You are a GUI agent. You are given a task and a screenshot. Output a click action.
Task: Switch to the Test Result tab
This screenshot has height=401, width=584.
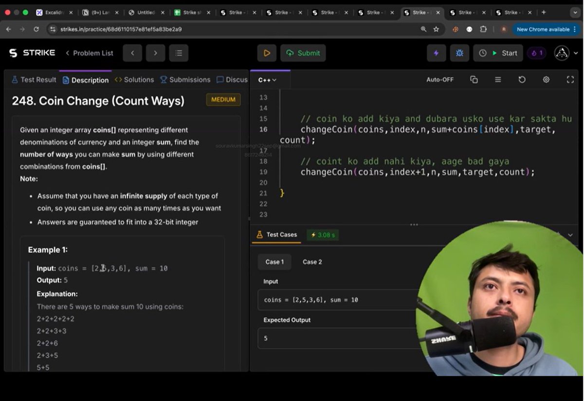click(x=34, y=80)
